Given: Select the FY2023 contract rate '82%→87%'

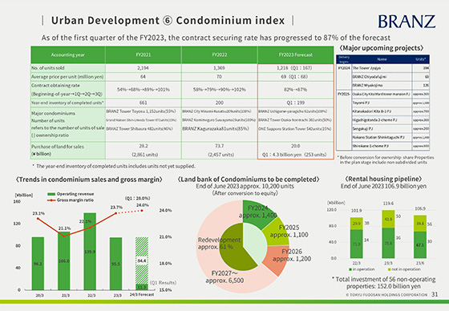Looking at the screenshot, I should pos(295,89).
